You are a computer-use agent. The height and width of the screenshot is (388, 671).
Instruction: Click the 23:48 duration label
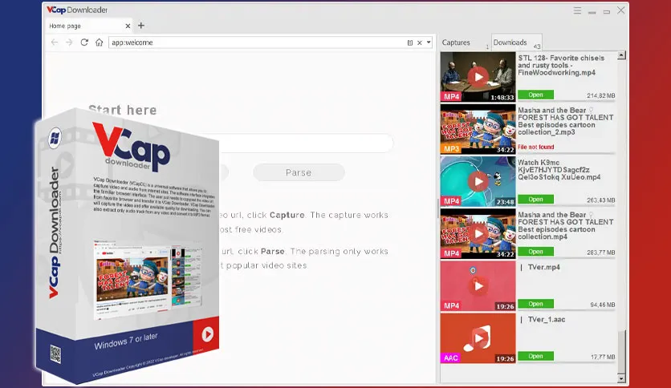point(506,202)
